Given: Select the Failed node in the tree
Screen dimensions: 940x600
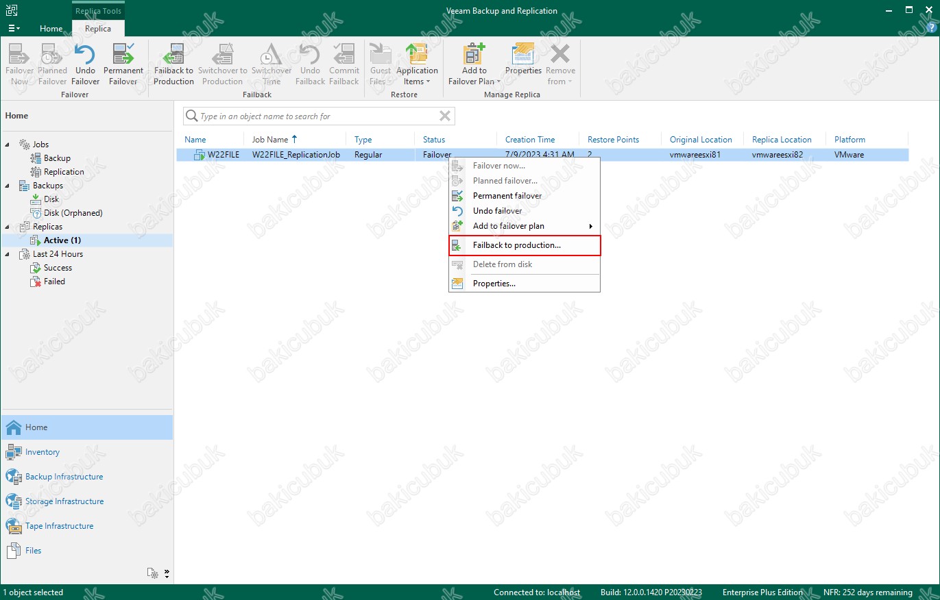Looking at the screenshot, I should (54, 282).
